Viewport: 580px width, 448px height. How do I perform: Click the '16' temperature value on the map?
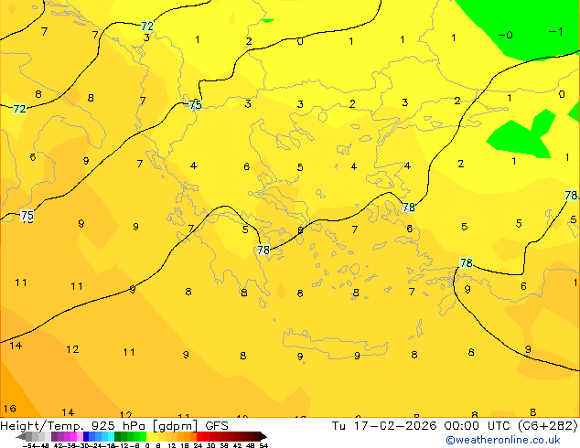click(x=10, y=409)
